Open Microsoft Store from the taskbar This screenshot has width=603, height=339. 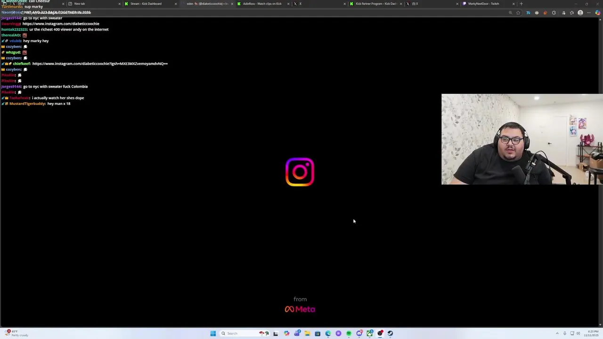[x=318, y=333]
